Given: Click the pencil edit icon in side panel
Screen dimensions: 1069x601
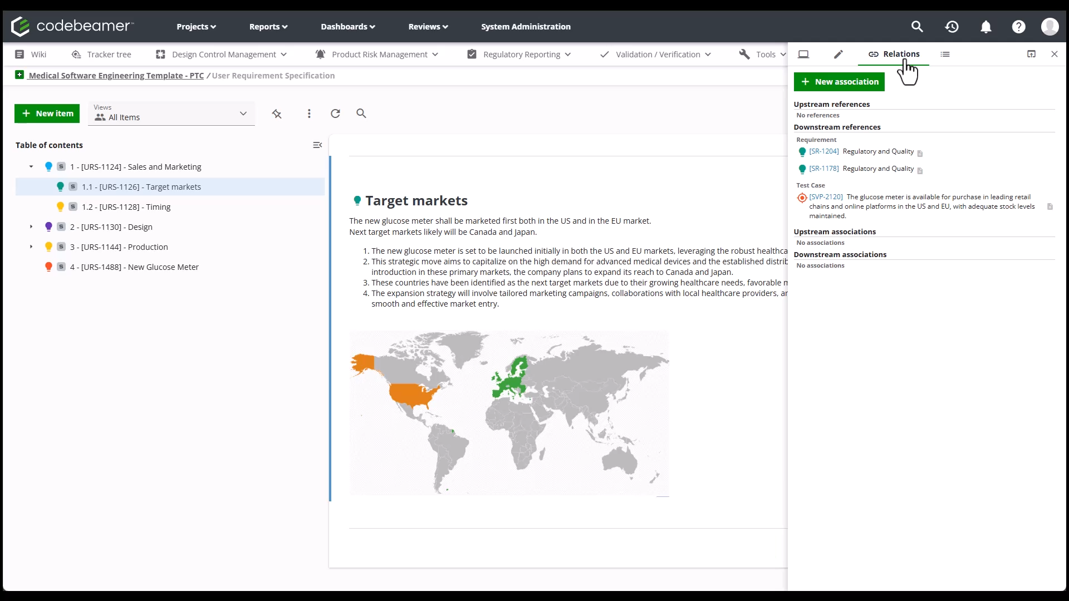Looking at the screenshot, I should pyautogui.click(x=838, y=54).
